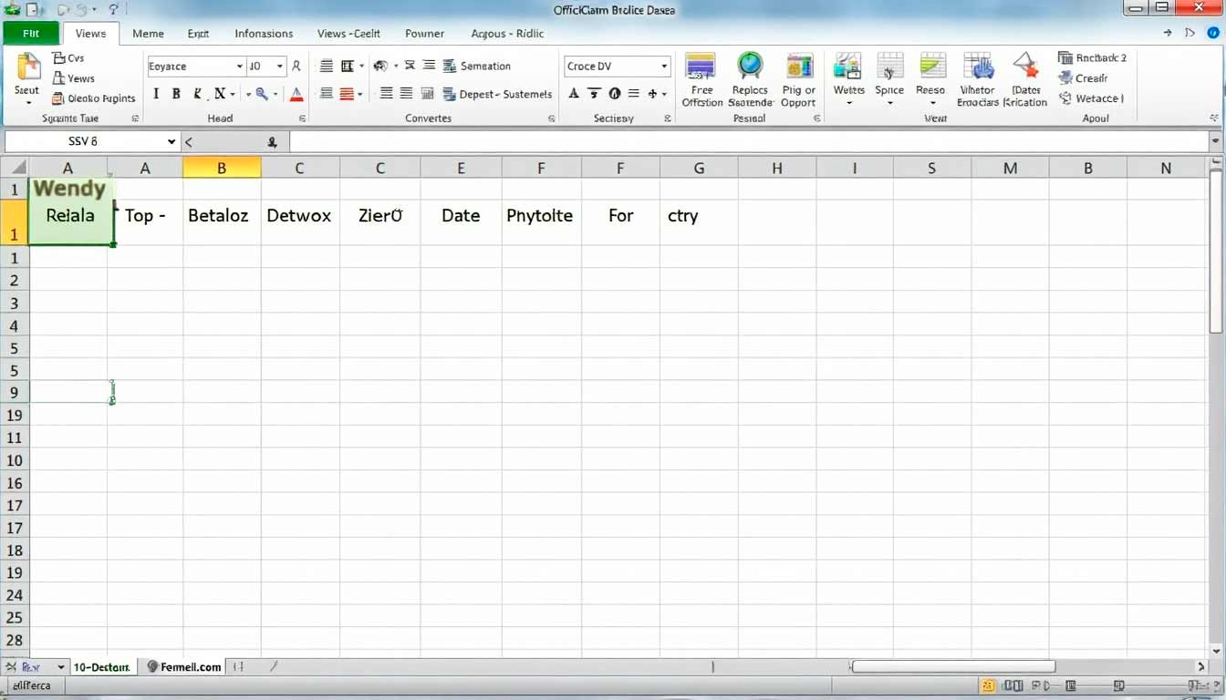Click the circled symbol in Sectiesy group
1226x700 pixels.
[614, 94]
